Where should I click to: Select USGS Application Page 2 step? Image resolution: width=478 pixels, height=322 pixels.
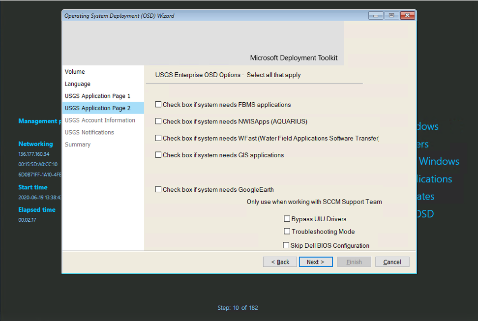click(x=103, y=108)
